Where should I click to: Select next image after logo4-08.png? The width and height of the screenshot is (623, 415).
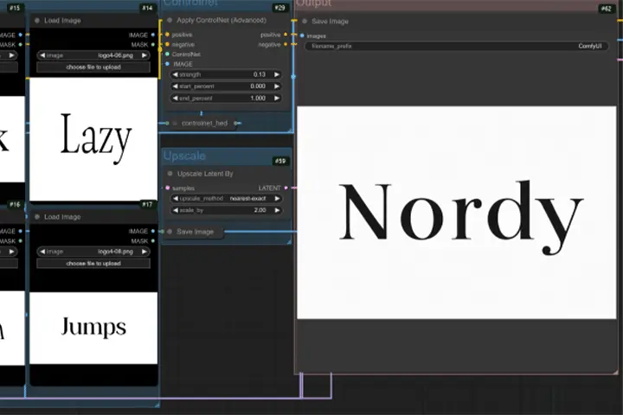pyautogui.click(x=145, y=252)
